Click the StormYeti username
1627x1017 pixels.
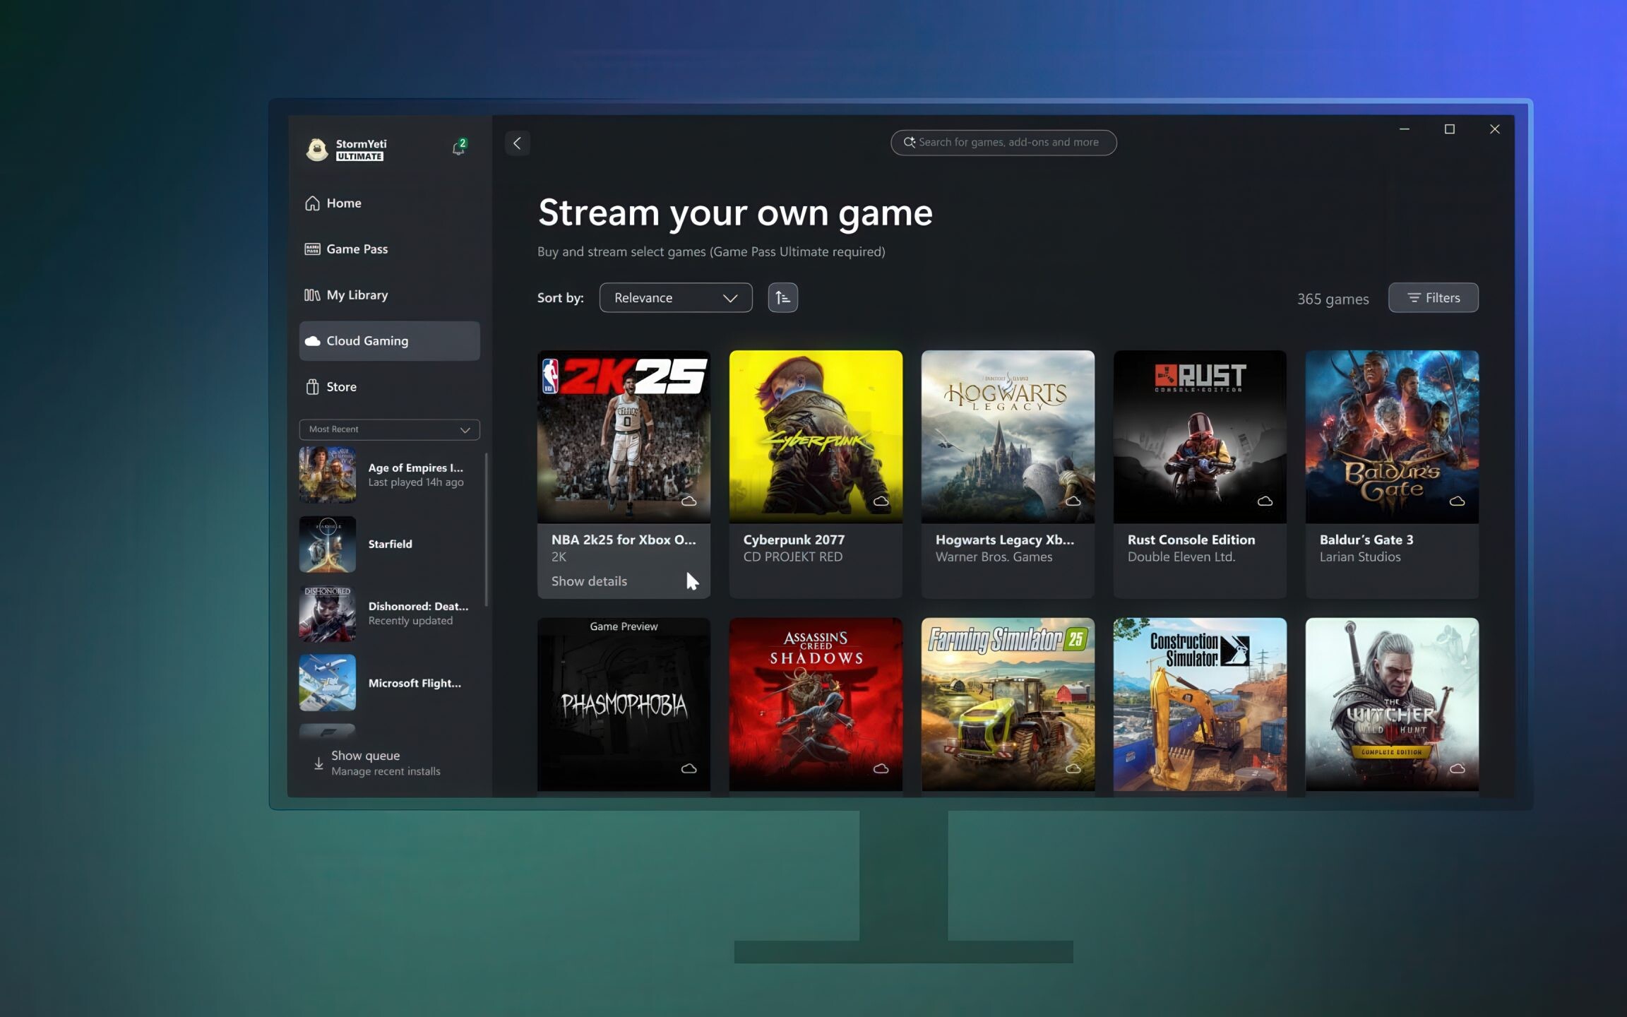click(361, 144)
